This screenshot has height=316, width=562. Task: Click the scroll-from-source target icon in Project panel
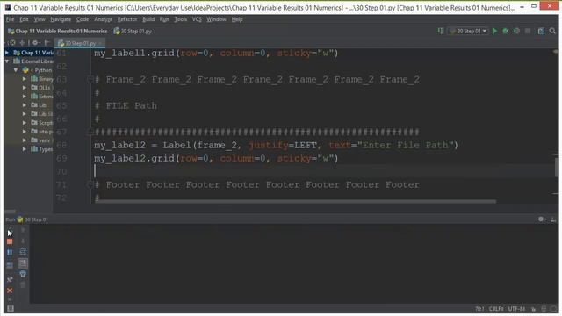(12, 43)
